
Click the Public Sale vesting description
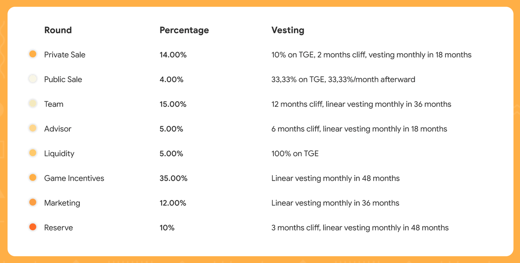click(x=343, y=80)
